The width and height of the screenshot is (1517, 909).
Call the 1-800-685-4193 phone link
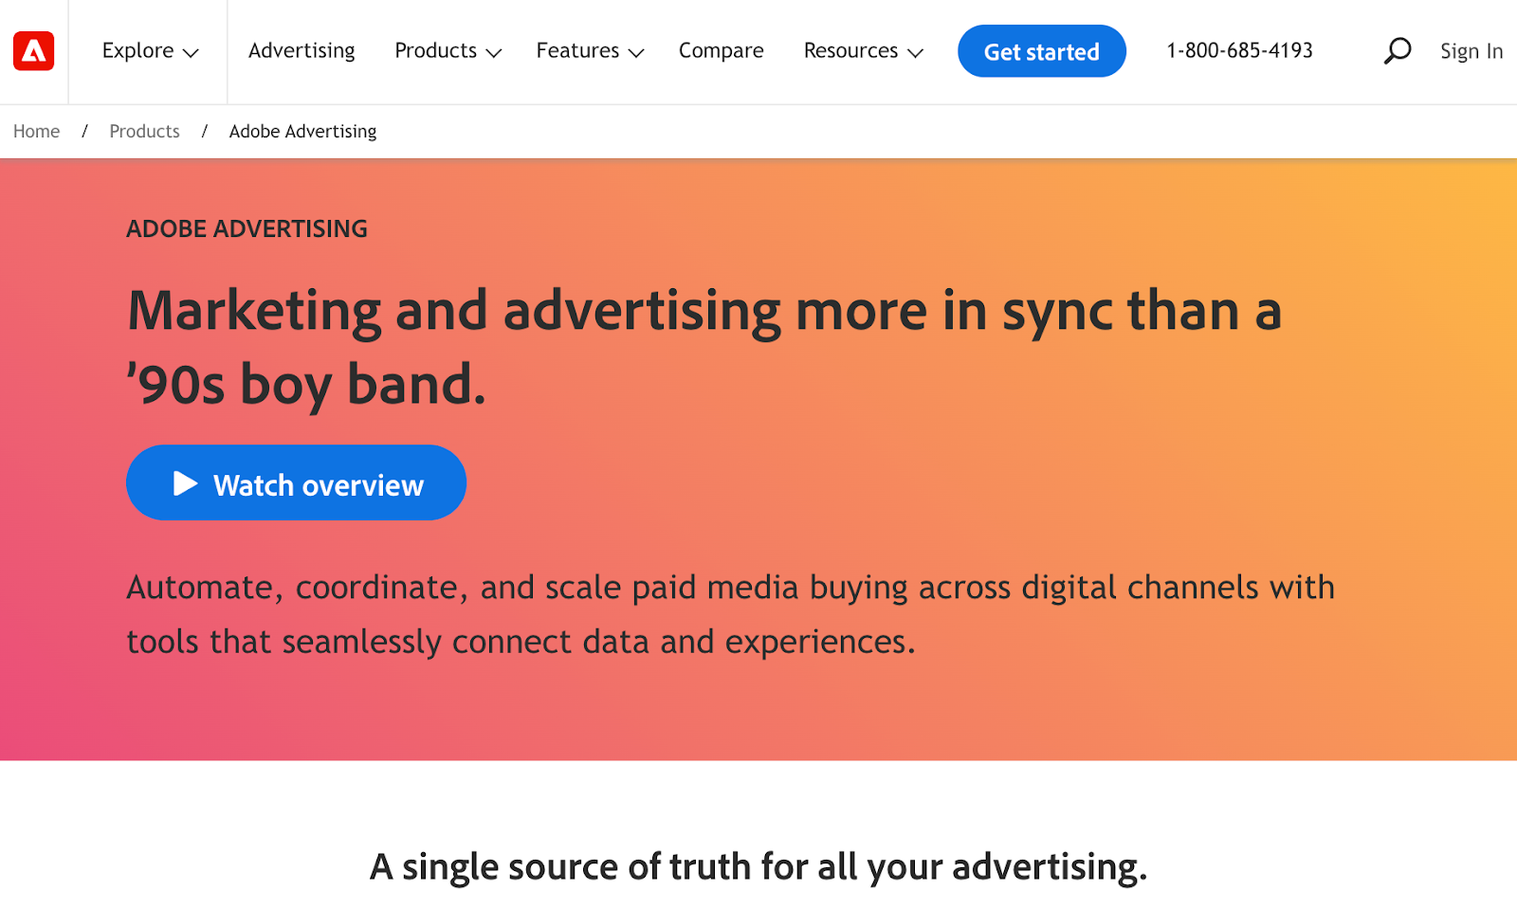tap(1239, 51)
